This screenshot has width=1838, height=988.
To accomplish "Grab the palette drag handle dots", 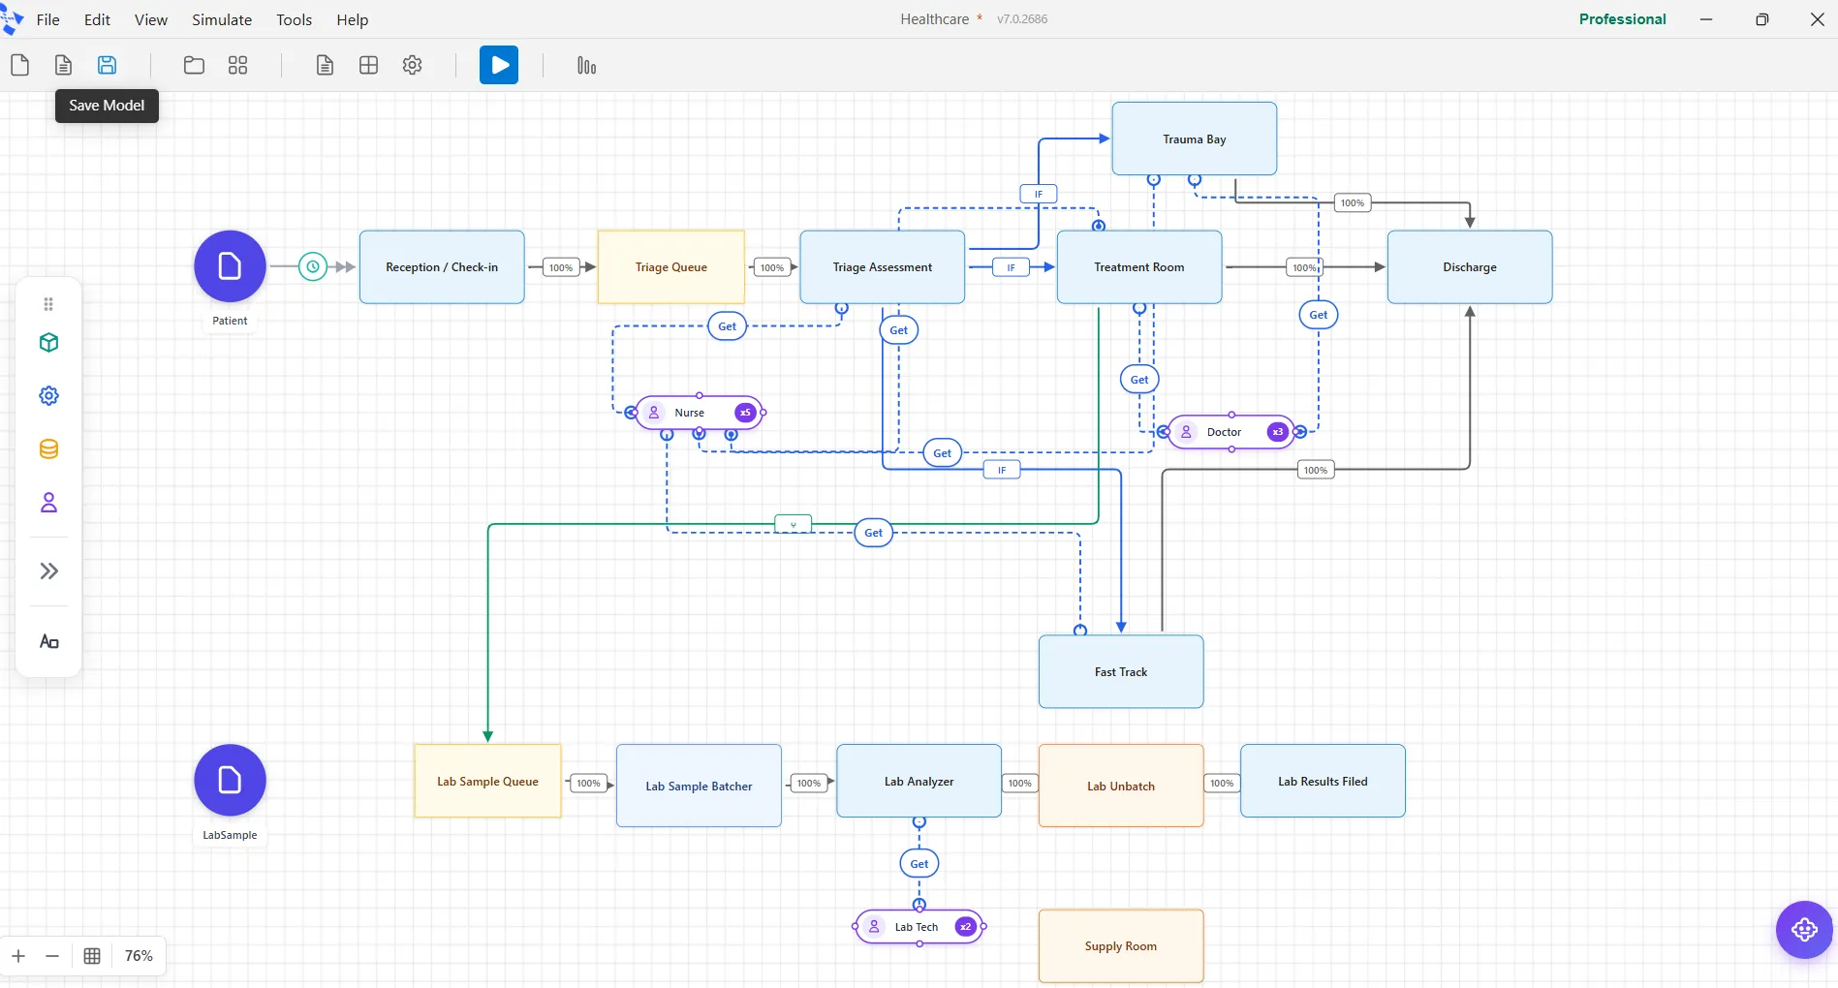I will (48, 304).
